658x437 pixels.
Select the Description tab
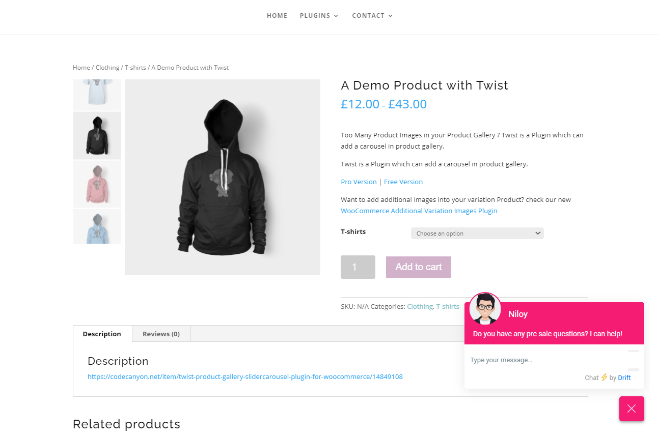[102, 334]
